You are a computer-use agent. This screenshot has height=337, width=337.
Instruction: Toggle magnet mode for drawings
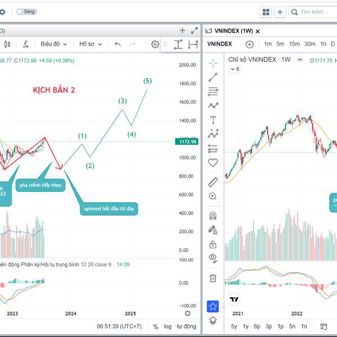[213, 216]
